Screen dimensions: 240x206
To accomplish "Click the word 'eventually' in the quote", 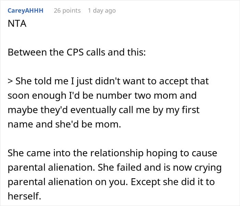I will pos(93,110).
